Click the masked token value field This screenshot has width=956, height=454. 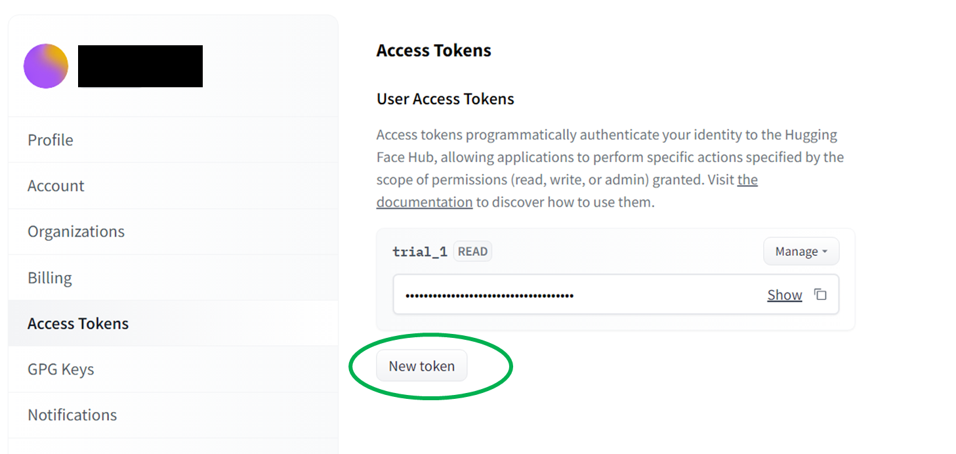[x=615, y=295]
